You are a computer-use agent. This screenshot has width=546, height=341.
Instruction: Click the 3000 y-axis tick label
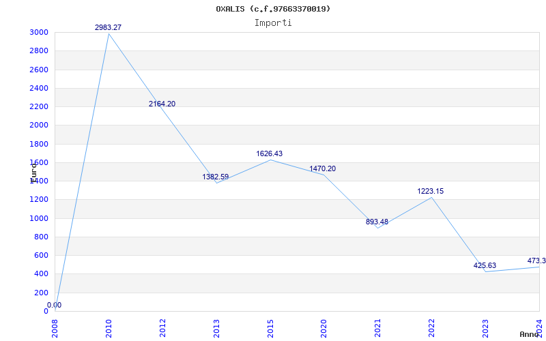40,33
